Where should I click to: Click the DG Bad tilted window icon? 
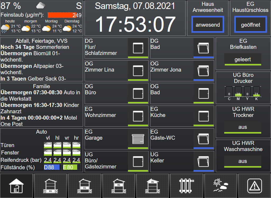point(203,48)
